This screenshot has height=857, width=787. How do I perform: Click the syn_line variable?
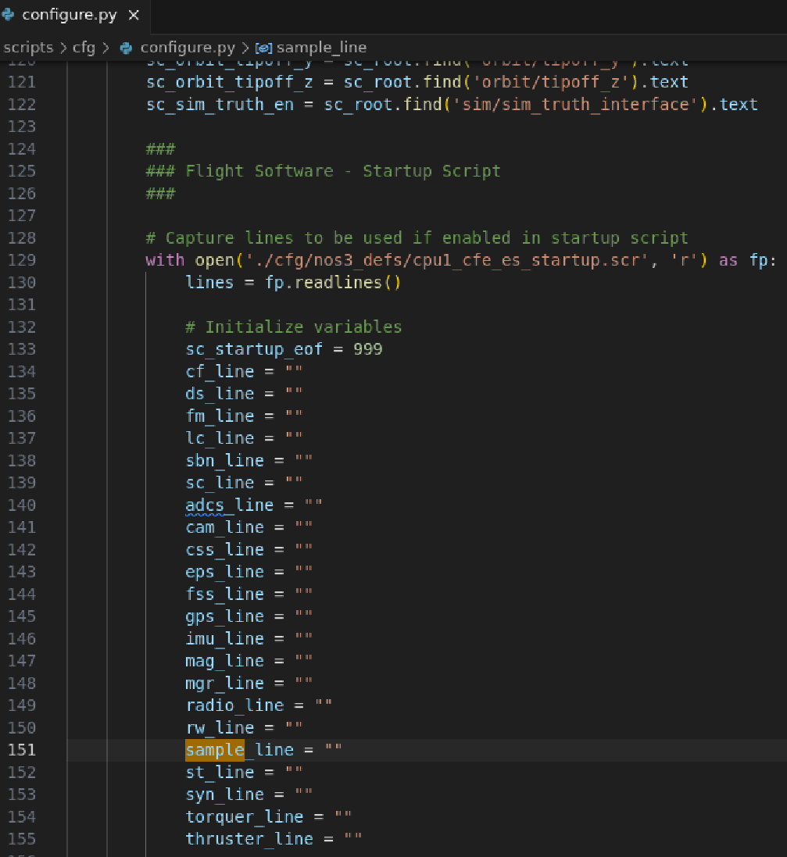[225, 795]
